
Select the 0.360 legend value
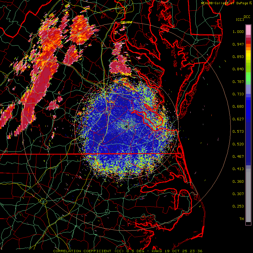click(238, 182)
